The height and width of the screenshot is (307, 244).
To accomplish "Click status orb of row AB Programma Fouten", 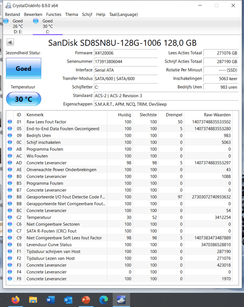I will click(x=10, y=149).
